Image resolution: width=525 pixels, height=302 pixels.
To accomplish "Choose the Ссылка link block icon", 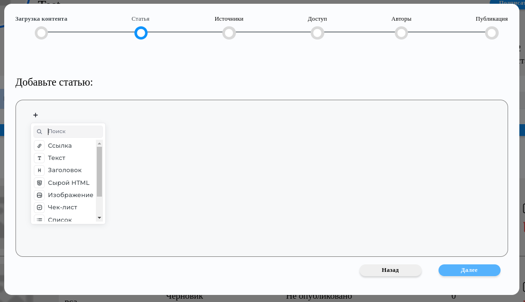I will pos(39,146).
